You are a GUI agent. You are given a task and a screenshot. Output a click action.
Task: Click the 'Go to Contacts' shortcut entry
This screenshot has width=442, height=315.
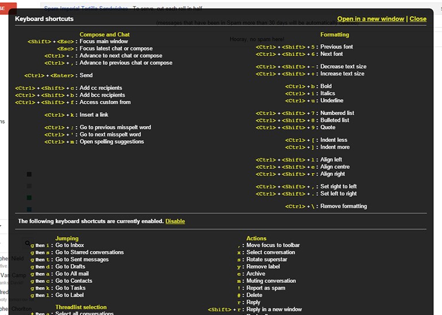click(61, 281)
